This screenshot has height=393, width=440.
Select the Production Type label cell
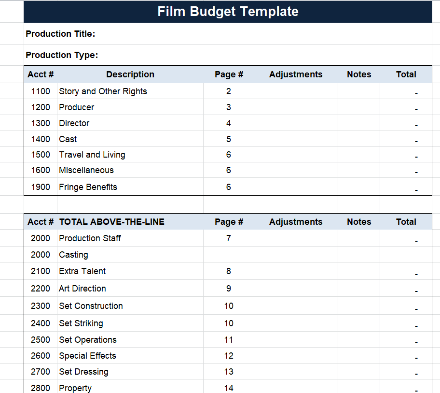[62, 55]
